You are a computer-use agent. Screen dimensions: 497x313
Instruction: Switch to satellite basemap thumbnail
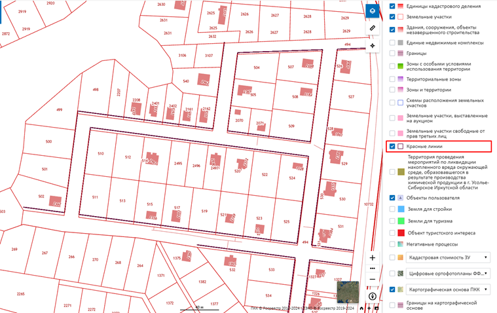tap(348, 292)
